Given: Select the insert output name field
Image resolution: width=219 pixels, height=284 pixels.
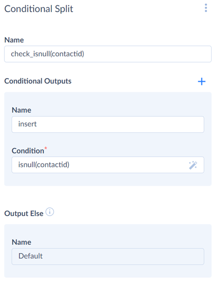Looking at the screenshot, I should (x=108, y=124).
